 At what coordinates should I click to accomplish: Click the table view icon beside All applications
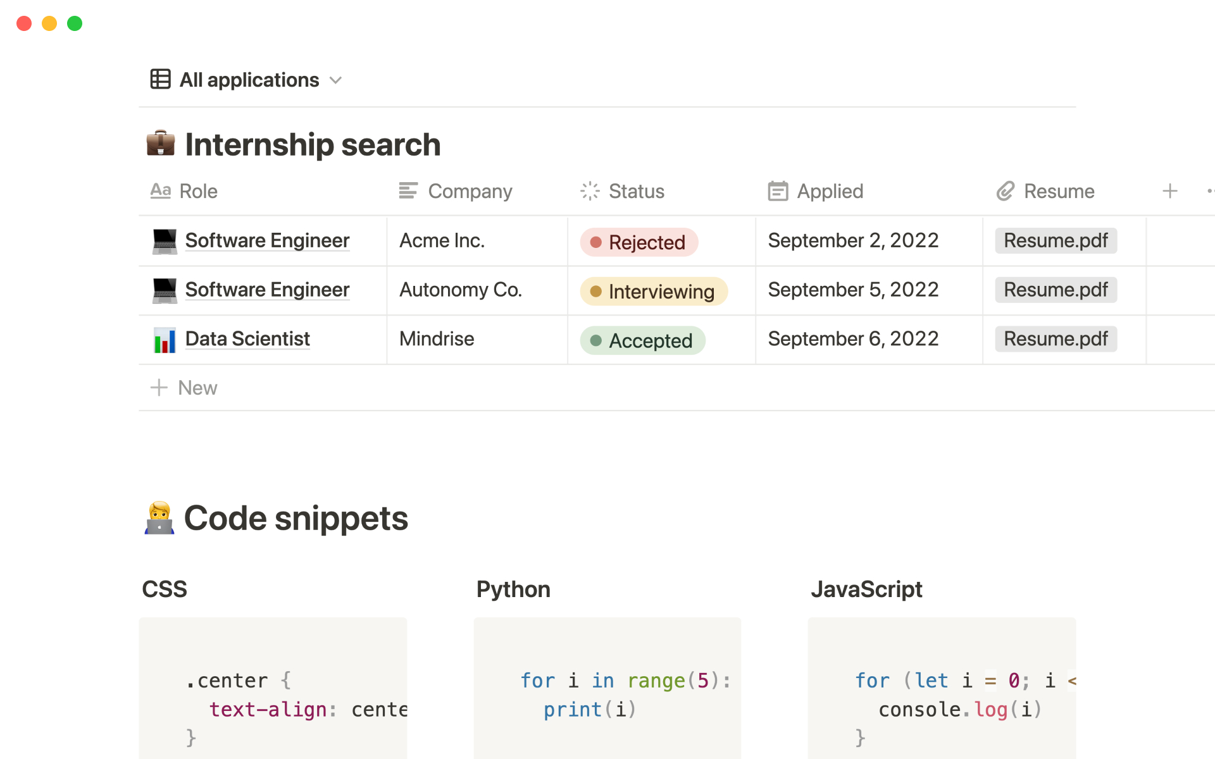160,79
